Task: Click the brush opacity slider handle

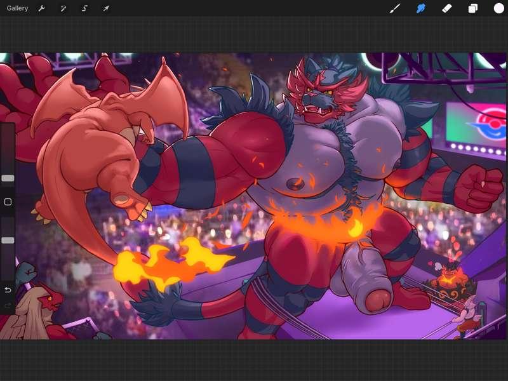Action: [8, 240]
